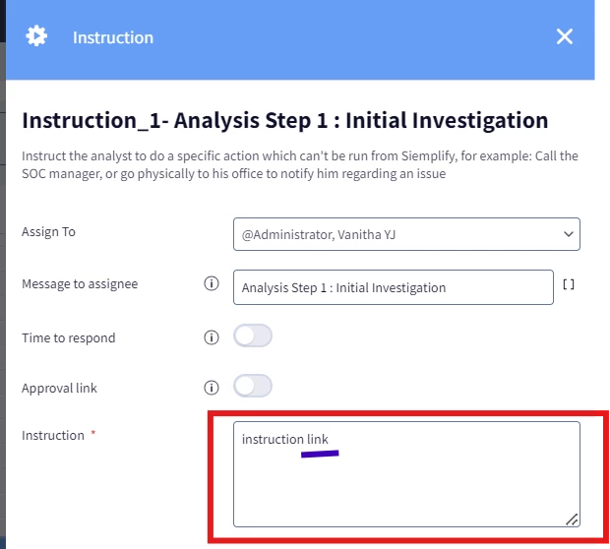The height and width of the screenshot is (549, 610).
Task: Click the resize handle of Instruction textarea
Action: point(572,519)
